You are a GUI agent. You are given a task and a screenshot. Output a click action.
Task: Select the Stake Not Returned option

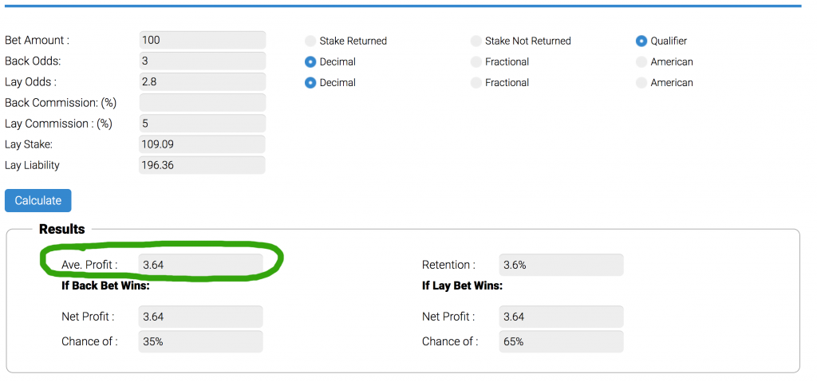pyautogui.click(x=476, y=41)
